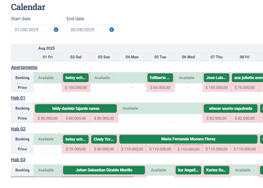
Task: Open the eliecer osorio sepulveda booking
Action: (230, 108)
